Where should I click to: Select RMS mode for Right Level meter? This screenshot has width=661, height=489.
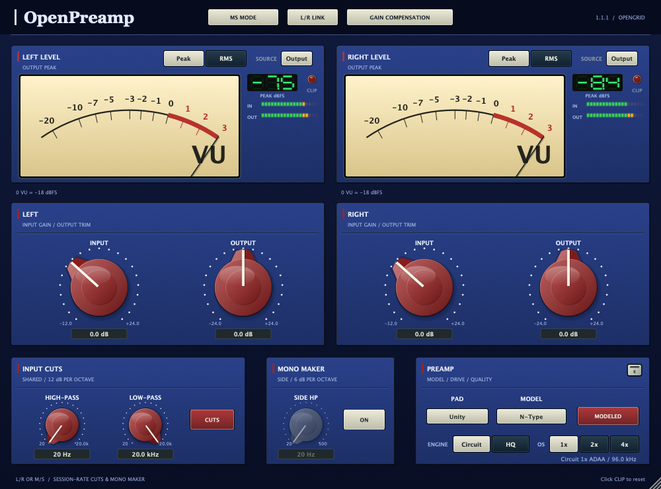point(551,59)
